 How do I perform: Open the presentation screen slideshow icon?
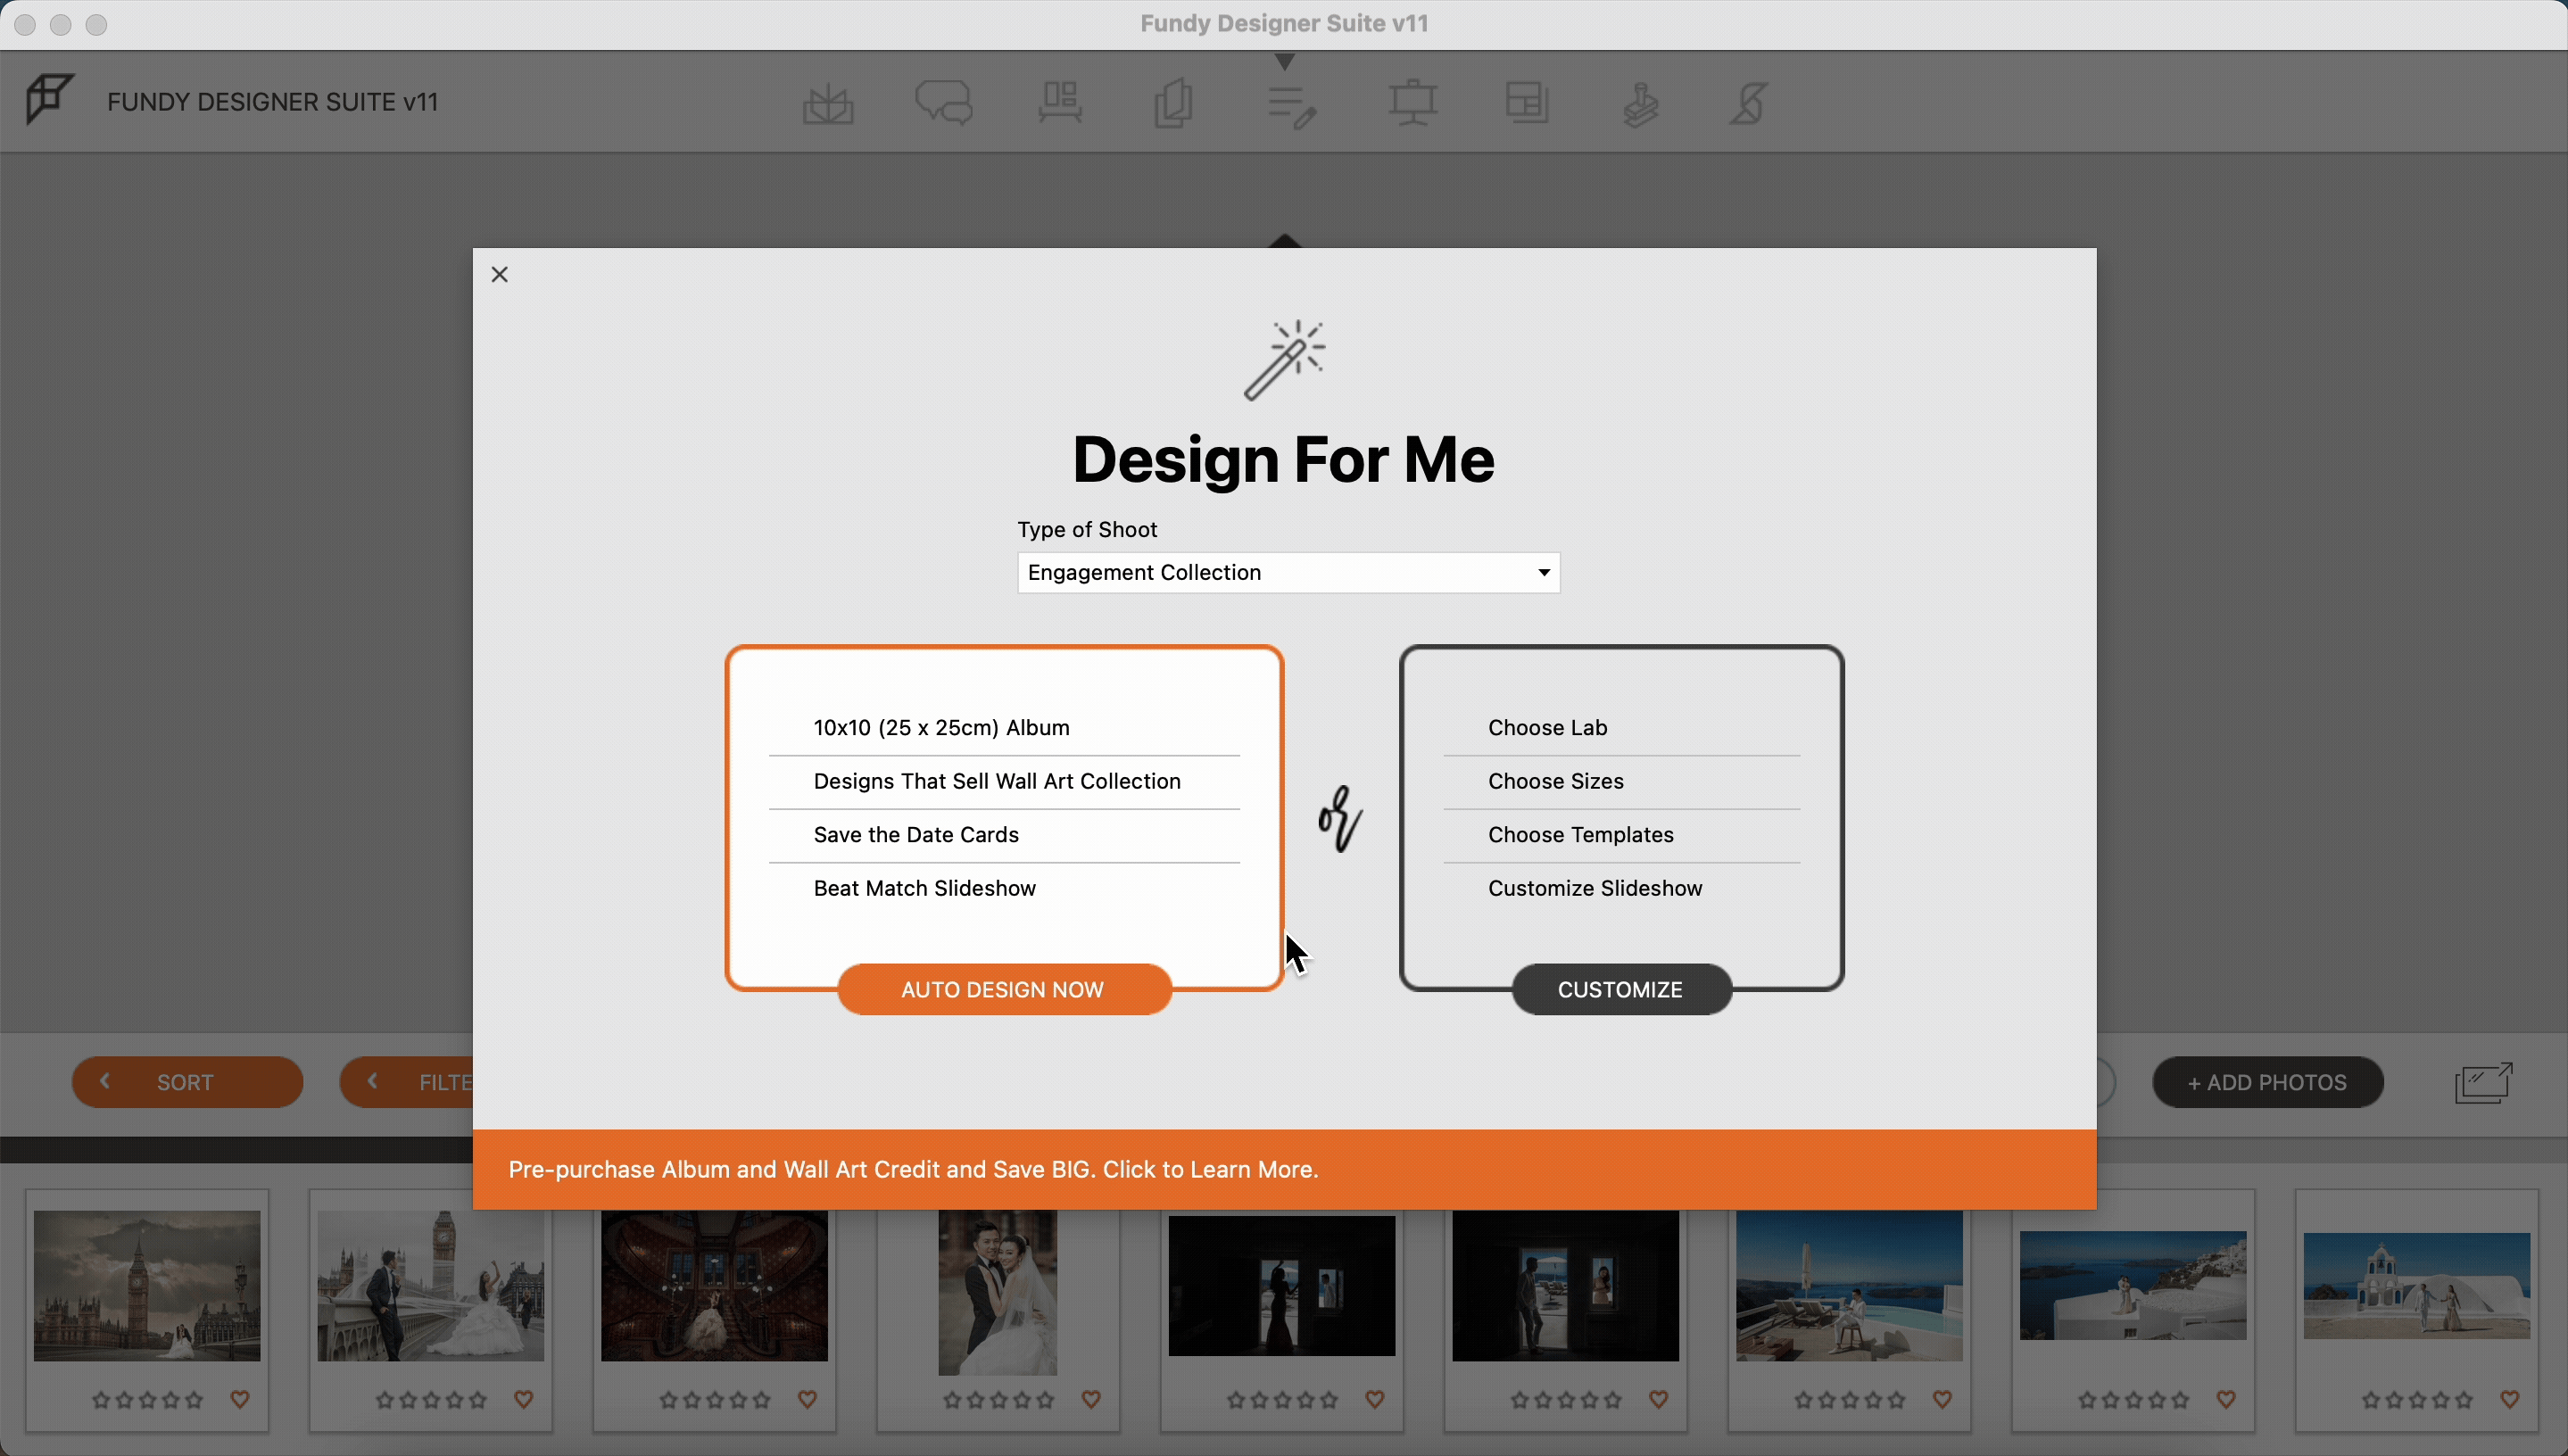point(1413,103)
